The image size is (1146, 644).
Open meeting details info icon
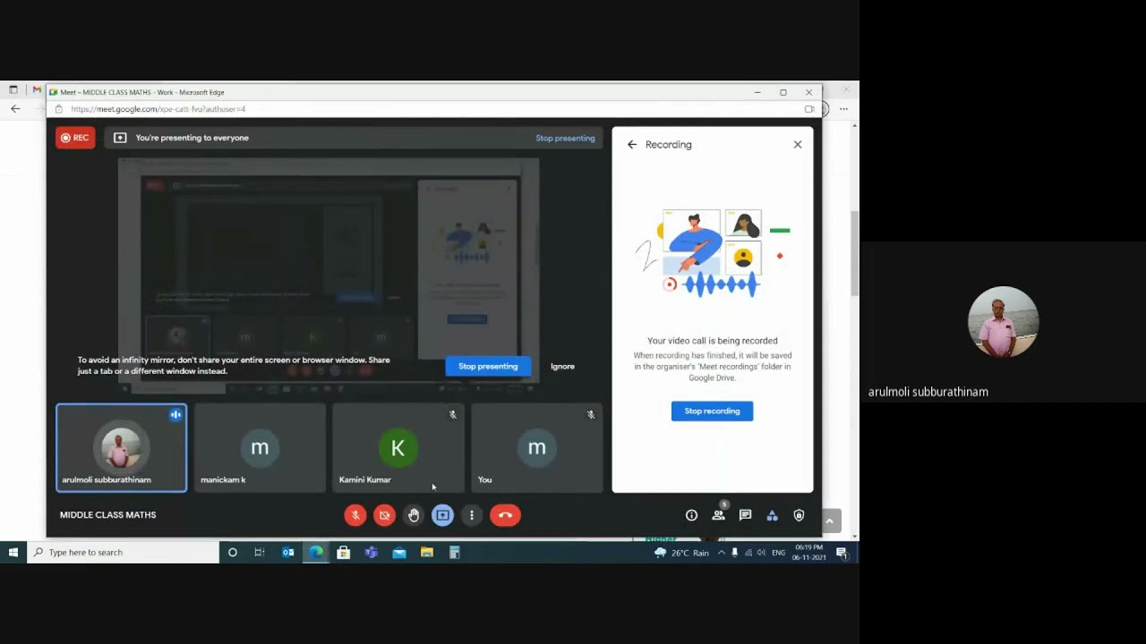click(x=691, y=515)
